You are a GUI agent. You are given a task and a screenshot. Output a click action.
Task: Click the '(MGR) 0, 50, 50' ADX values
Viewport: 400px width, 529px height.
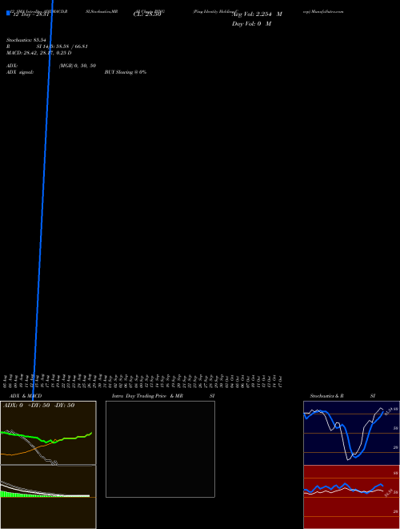[x=78, y=66]
